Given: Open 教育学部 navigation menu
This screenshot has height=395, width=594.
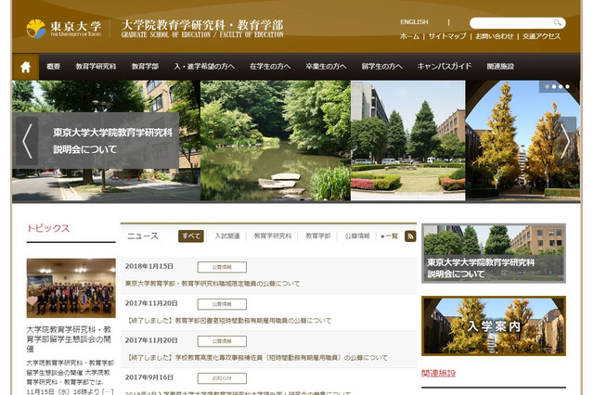Looking at the screenshot, I should pyautogui.click(x=145, y=66).
